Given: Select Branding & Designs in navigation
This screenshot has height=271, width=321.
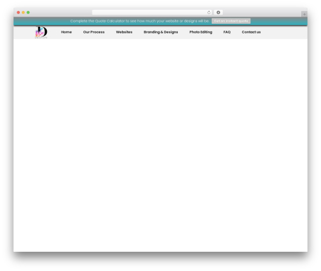Looking at the screenshot, I should 160,32.
